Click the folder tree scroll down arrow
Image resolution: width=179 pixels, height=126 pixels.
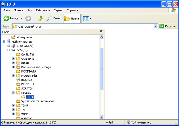pyautogui.click(x=101, y=117)
